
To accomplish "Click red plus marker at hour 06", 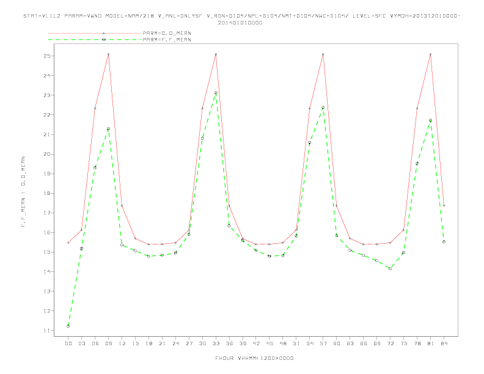I will click(95, 108).
